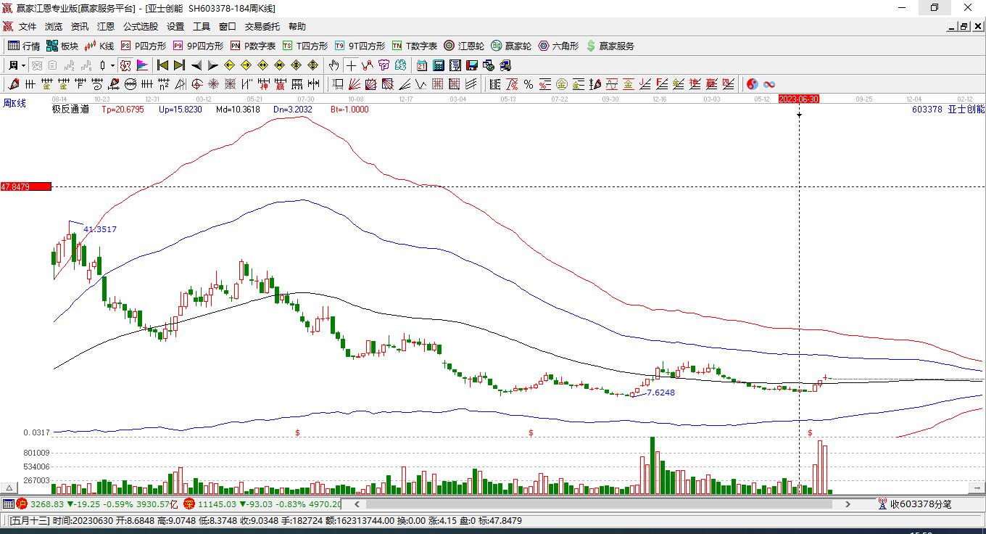986x534 pixels.
Task: Click the 7.6248 low price annotation
Action: pyautogui.click(x=660, y=393)
